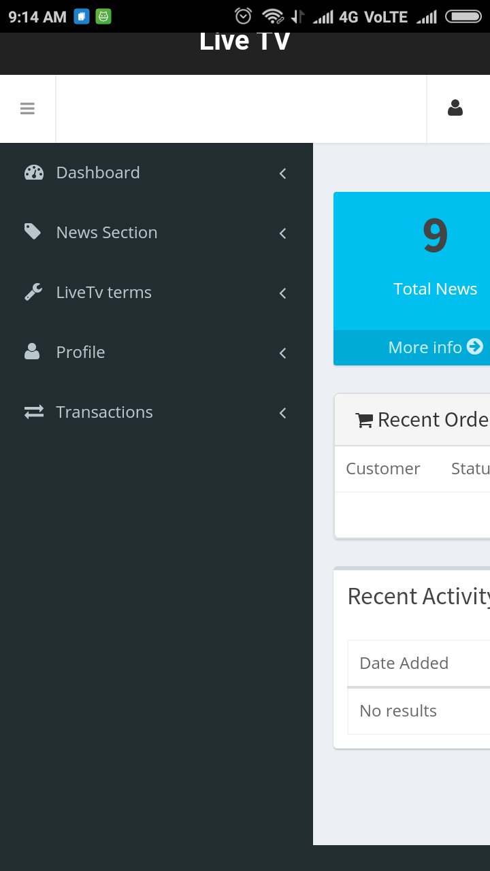Click the Transactions exchange arrows icon
This screenshot has height=871, width=490.
coord(34,412)
